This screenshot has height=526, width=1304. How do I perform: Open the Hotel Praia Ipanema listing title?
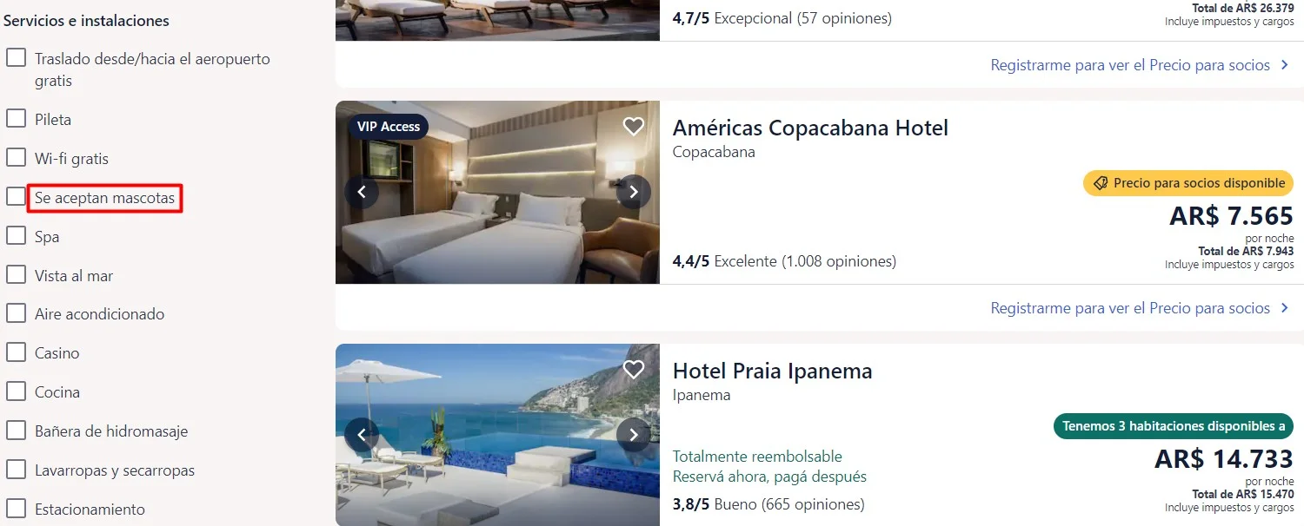(772, 371)
